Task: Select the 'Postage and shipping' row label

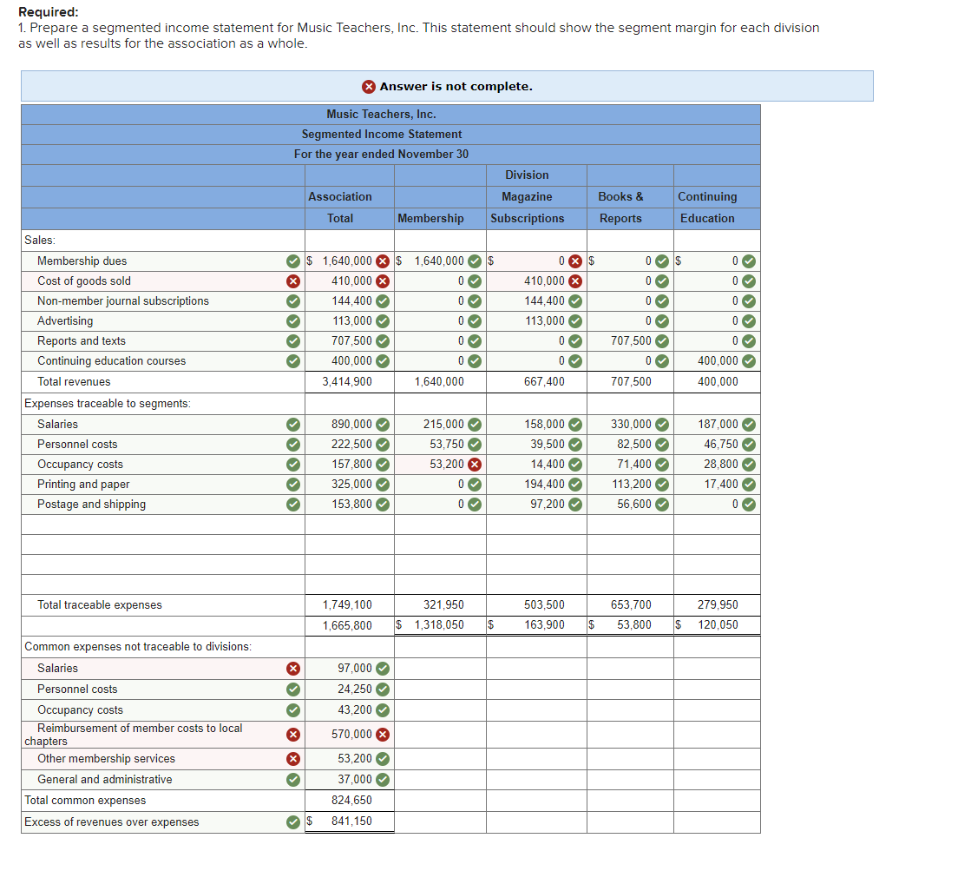Action: point(92,504)
